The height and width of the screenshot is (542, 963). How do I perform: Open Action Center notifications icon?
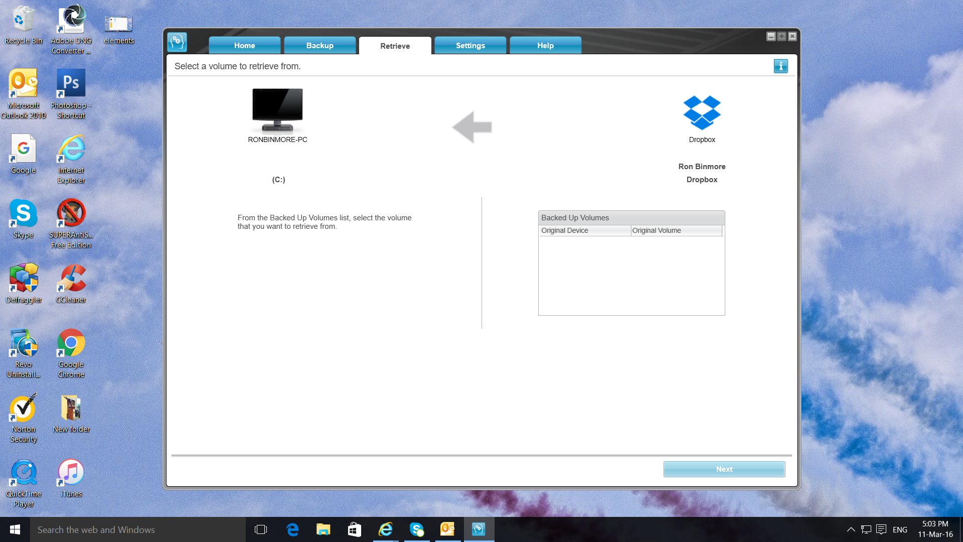(x=881, y=529)
